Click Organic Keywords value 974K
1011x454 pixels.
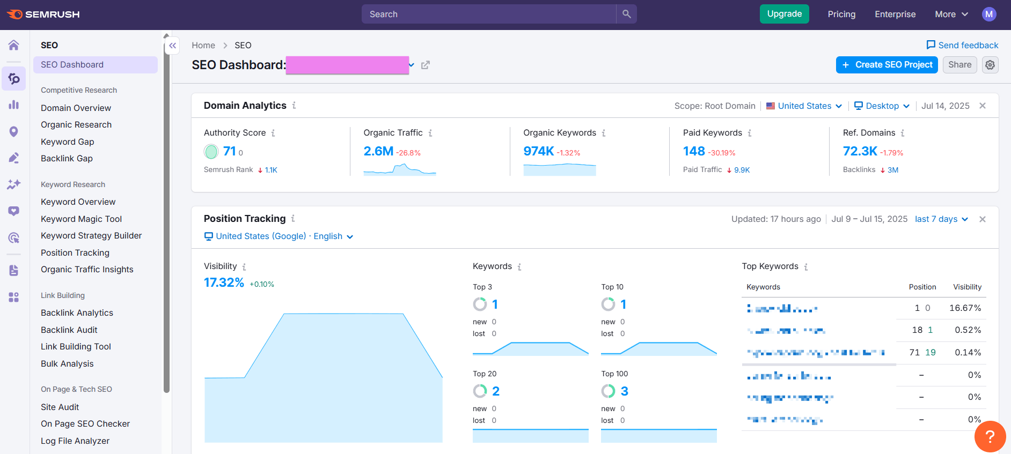click(538, 151)
